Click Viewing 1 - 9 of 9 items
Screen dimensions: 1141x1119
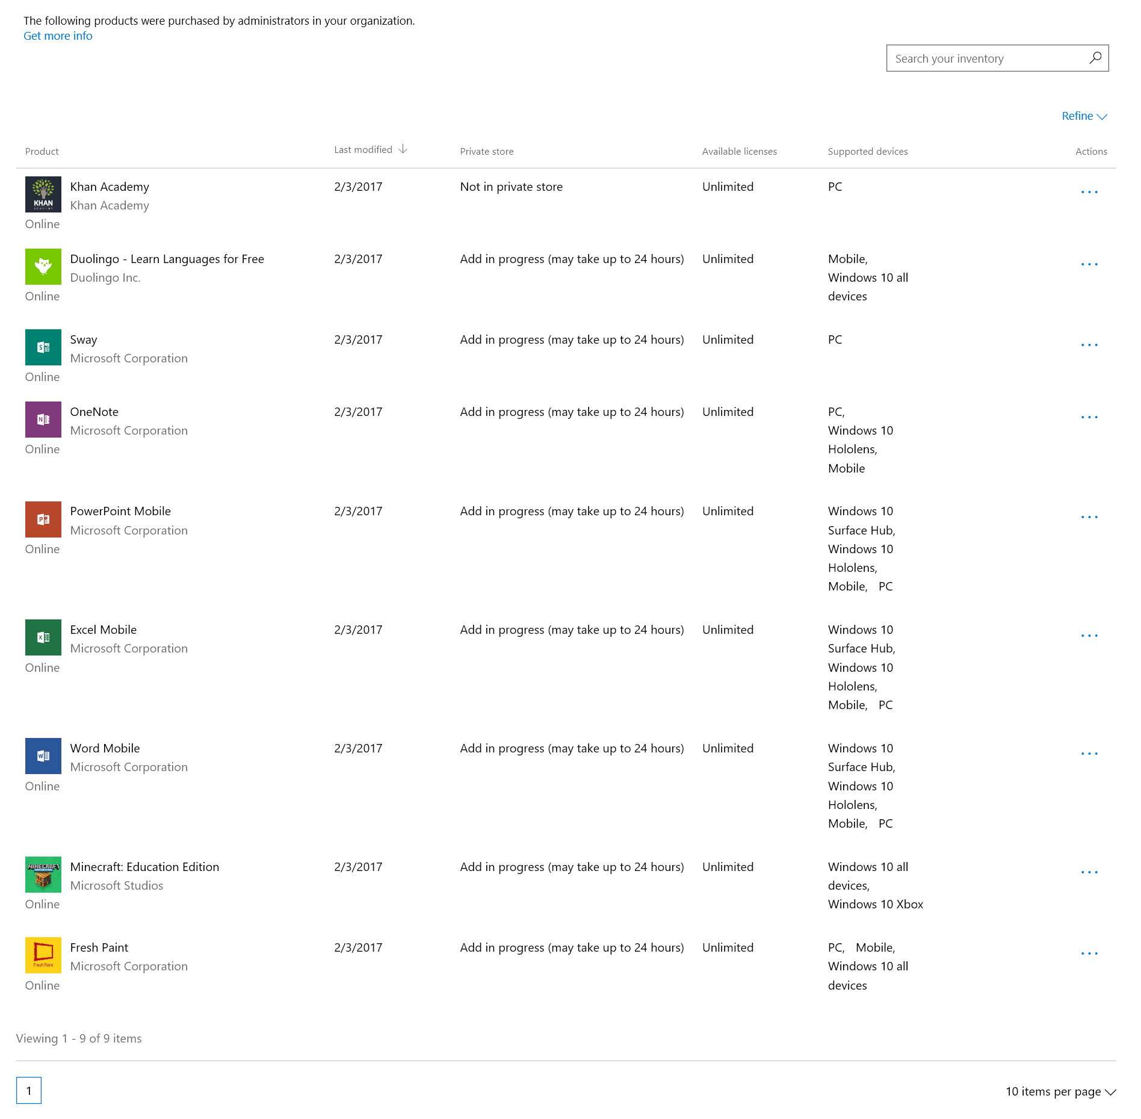(79, 1038)
